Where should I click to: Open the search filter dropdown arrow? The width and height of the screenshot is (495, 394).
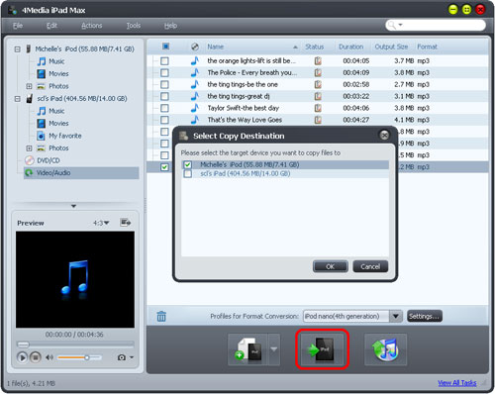point(401,25)
